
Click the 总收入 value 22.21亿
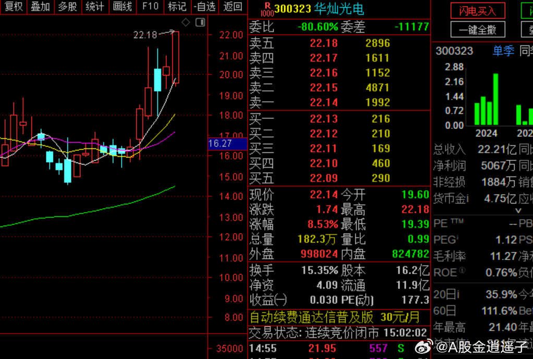[x=497, y=149]
